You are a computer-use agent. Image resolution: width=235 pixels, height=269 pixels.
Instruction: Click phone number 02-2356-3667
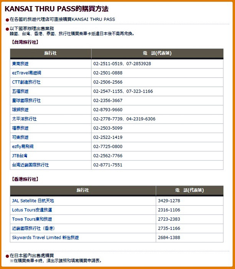pyautogui.click(x=108, y=101)
